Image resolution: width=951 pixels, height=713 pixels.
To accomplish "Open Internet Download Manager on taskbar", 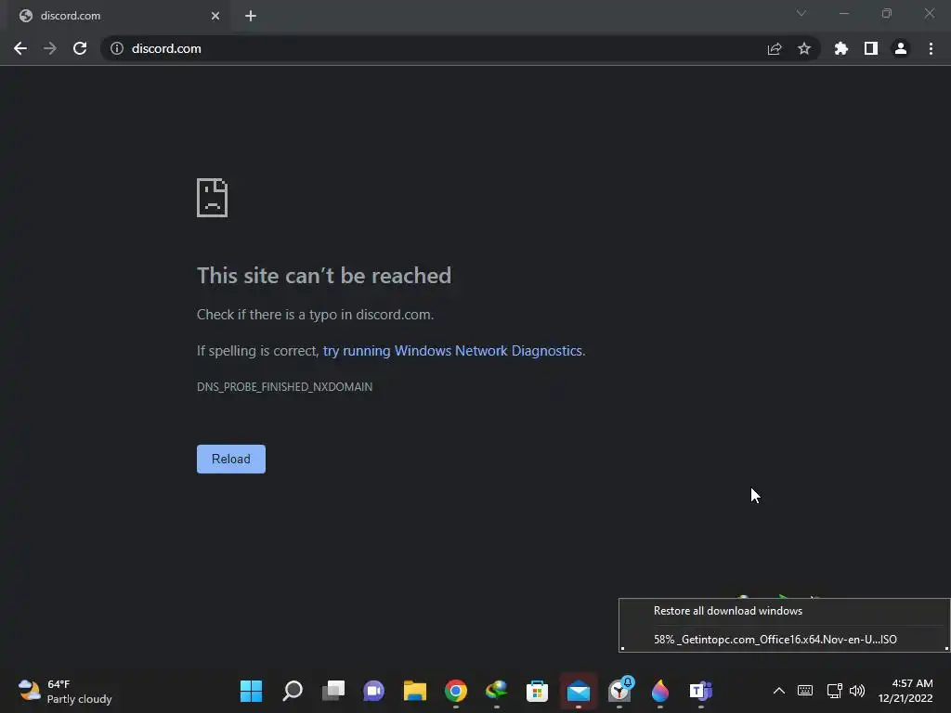I will click(496, 691).
